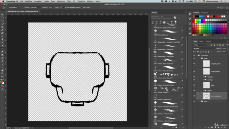Select the History Brush tool

coord(3,42)
